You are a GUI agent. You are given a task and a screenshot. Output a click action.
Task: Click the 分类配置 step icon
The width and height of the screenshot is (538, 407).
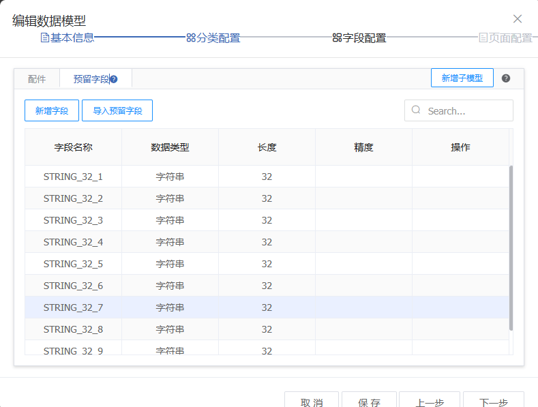coord(191,38)
